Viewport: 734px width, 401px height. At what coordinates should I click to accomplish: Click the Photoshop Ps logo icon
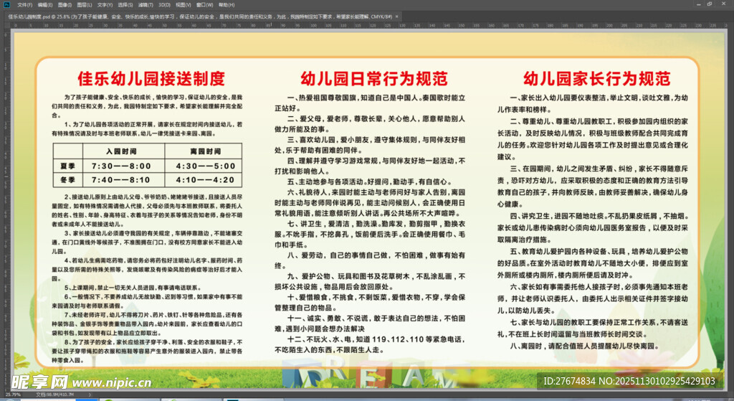pos(6,4)
